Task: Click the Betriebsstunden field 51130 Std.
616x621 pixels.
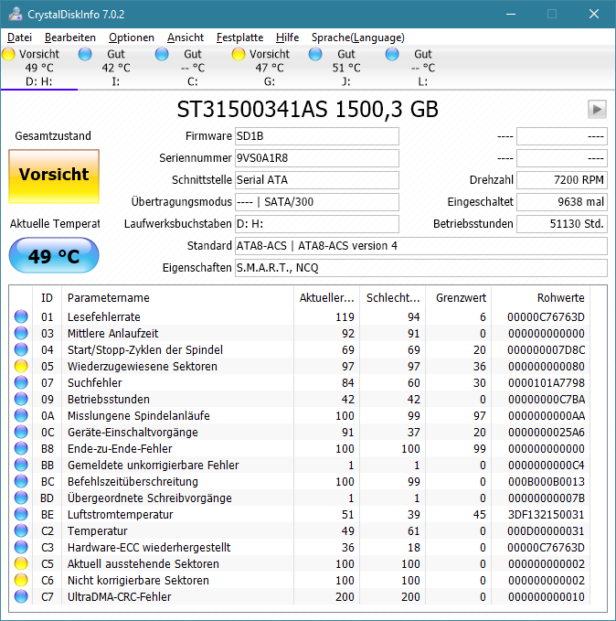Action: 562,224
